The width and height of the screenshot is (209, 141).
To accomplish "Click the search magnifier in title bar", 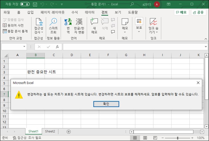I will coord(132,4).
